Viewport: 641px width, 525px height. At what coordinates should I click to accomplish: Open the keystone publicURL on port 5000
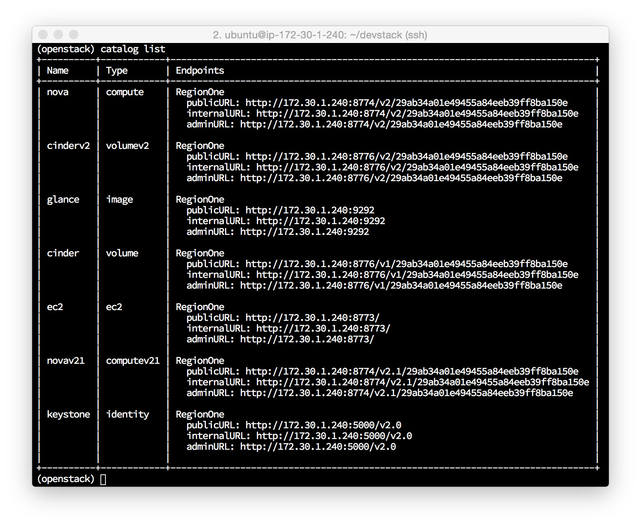click(323, 425)
